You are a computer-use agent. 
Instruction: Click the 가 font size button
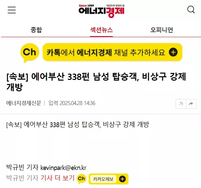tap(181, 104)
